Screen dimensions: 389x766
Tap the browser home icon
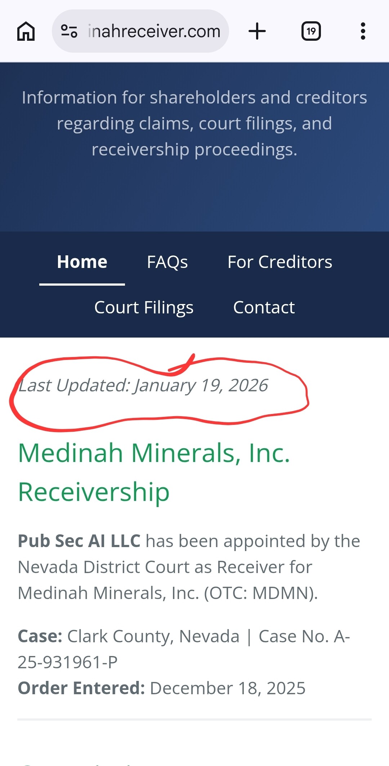pyautogui.click(x=26, y=31)
